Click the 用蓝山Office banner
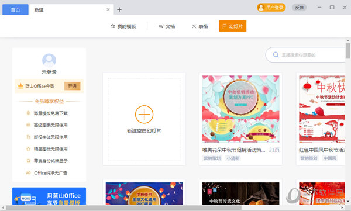The image size is (351, 211). (49, 196)
